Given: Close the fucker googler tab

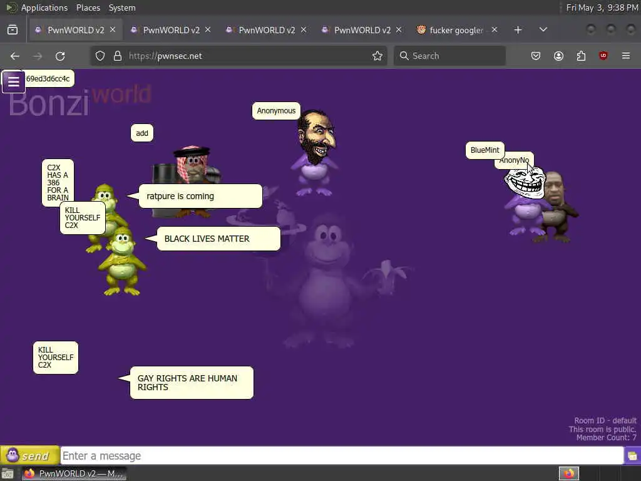Looking at the screenshot, I should click(x=495, y=29).
